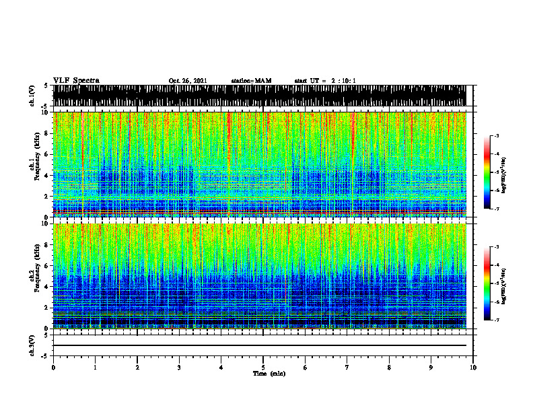Click the "-7" label on ch.2 color bar
533x412 pixels.
tap(497, 320)
